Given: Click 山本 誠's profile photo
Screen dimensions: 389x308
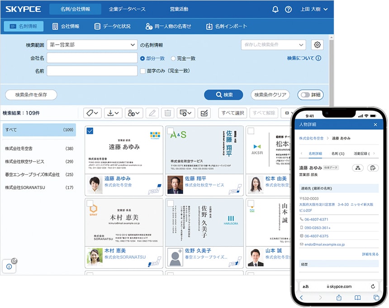Looking at the screenshot, I should (x=256, y=257).
